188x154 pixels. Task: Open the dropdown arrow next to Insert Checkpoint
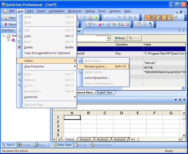[x=94, y=24]
